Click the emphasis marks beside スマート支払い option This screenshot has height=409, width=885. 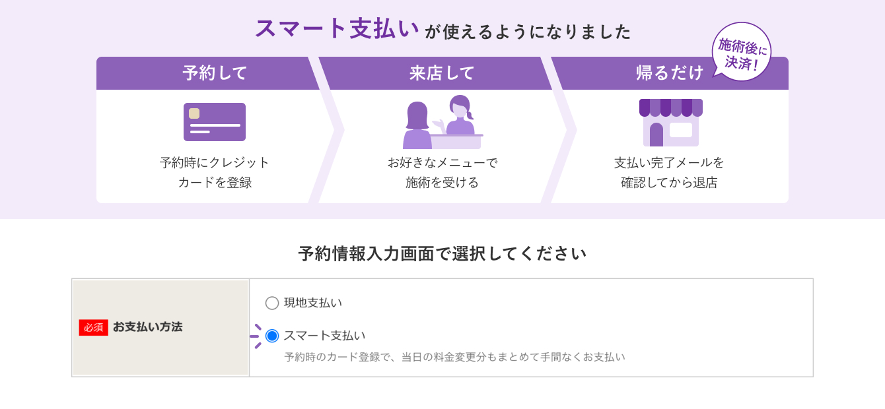tap(257, 335)
